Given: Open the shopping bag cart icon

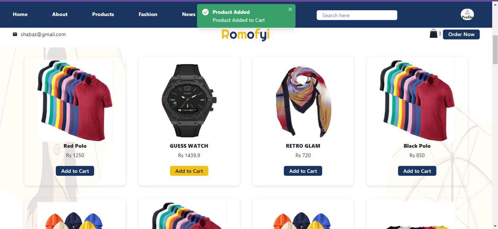Looking at the screenshot, I should click(433, 34).
